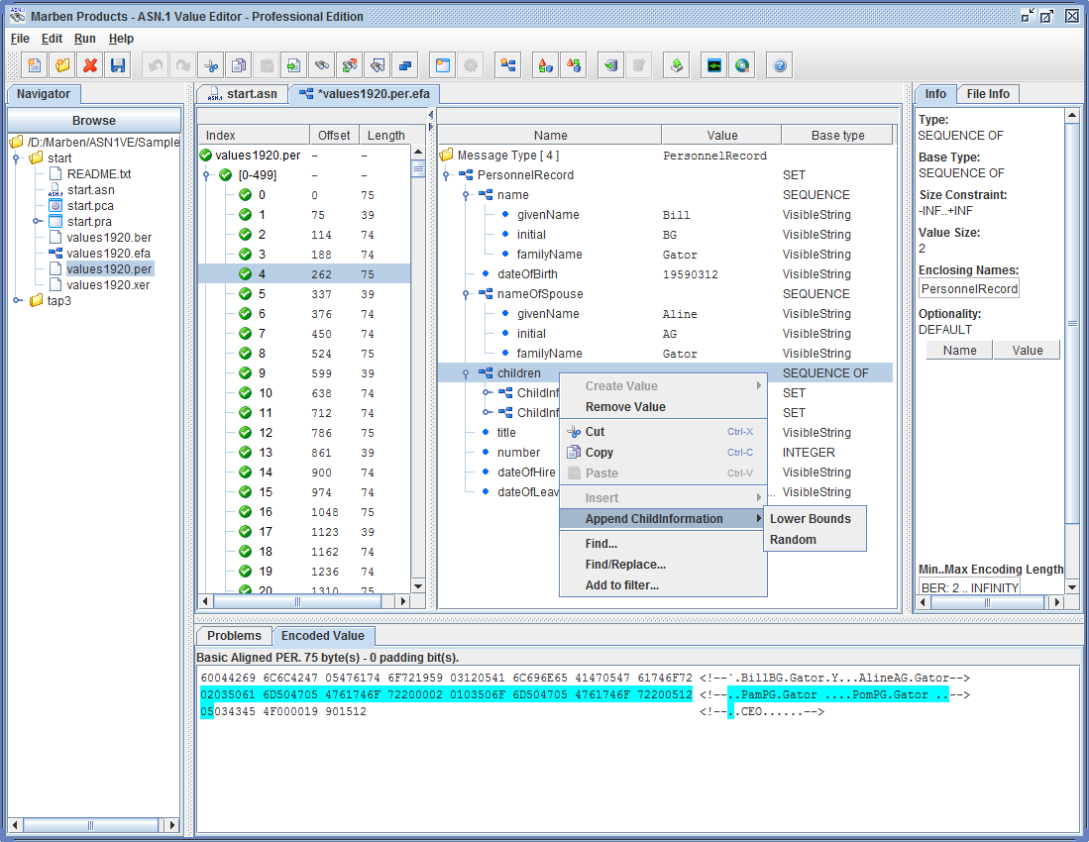Select values1920.xer in Navigator tree
This screenshot has height=842, width=1089.
[x=108, y=284]
